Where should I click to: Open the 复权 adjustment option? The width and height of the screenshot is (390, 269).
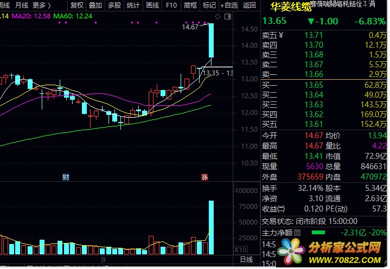[x=76, y=5]
